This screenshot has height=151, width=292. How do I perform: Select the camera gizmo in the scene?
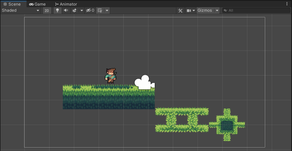pos(145,82)
